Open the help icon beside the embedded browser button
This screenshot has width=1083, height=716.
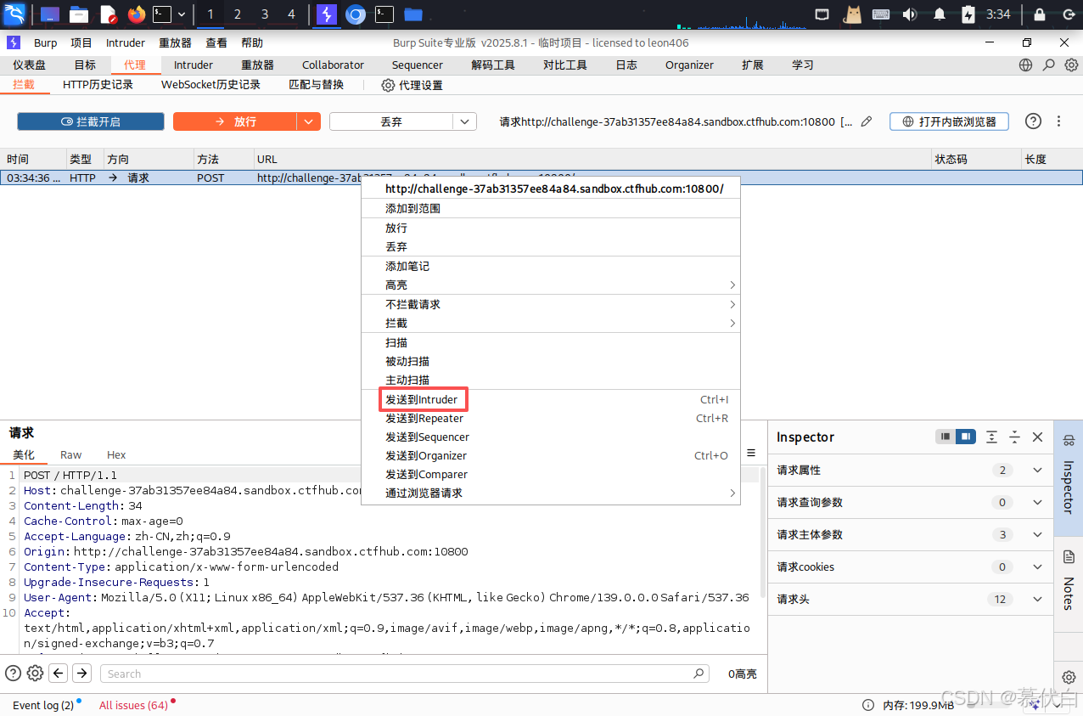1033,121
